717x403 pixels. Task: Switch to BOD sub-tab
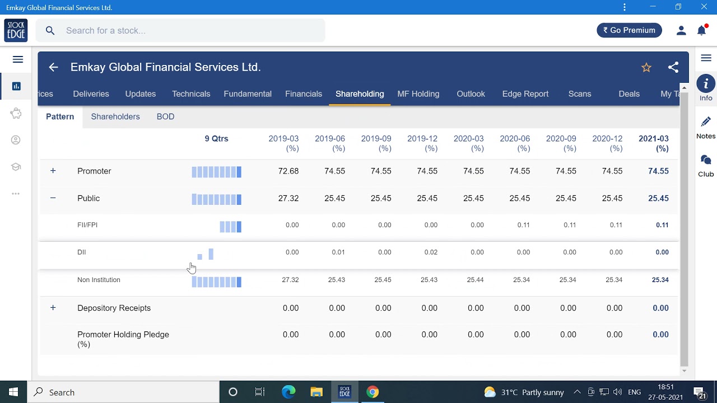[165, 116]
